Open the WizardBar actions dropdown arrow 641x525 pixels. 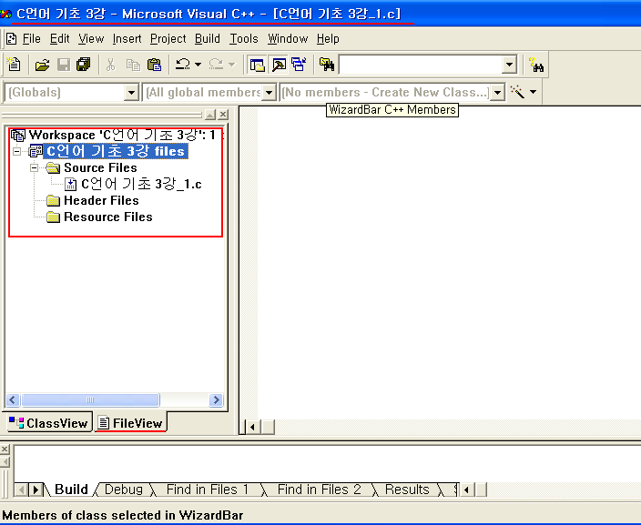(x=533, y=92)
